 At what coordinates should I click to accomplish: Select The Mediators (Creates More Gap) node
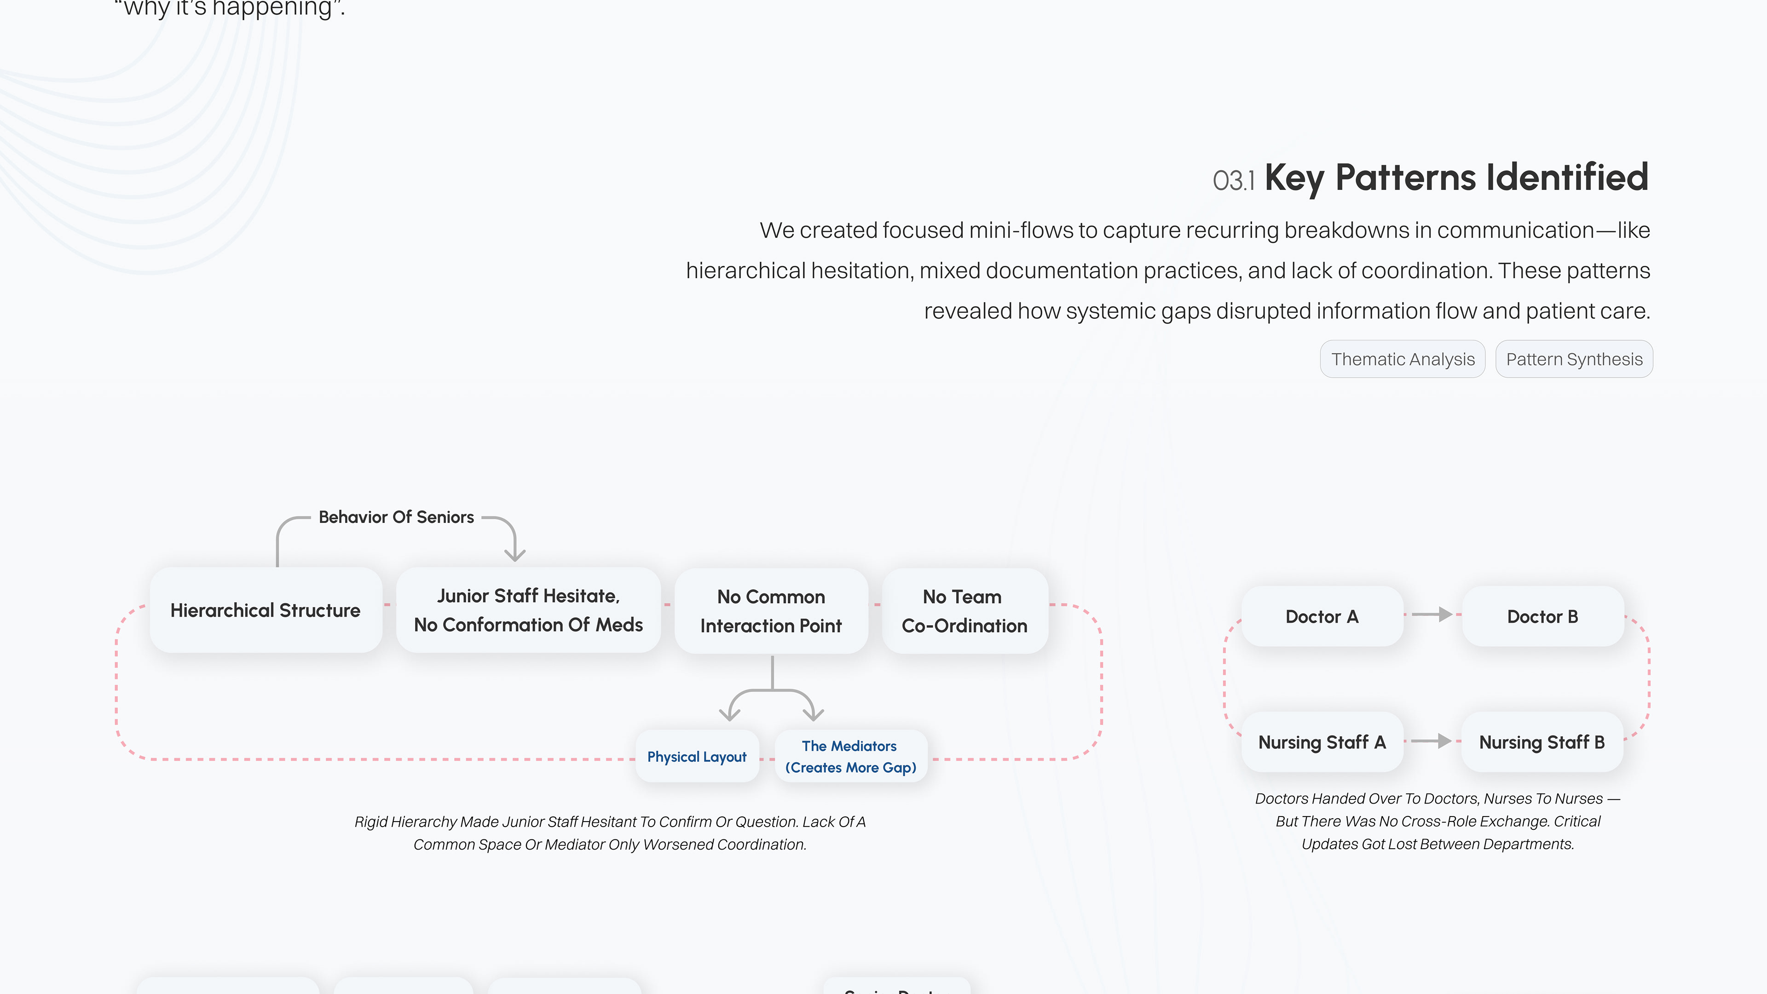(x=850, y=757)
